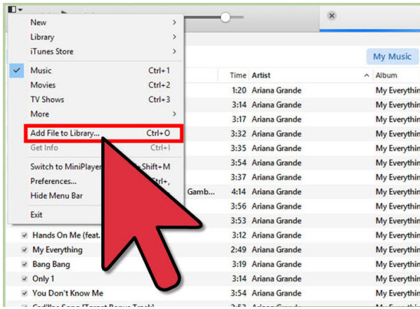Uncheck the Bang Bang song checkbox
Viewport: 420px width, 309px height.
tap(25, 264)
